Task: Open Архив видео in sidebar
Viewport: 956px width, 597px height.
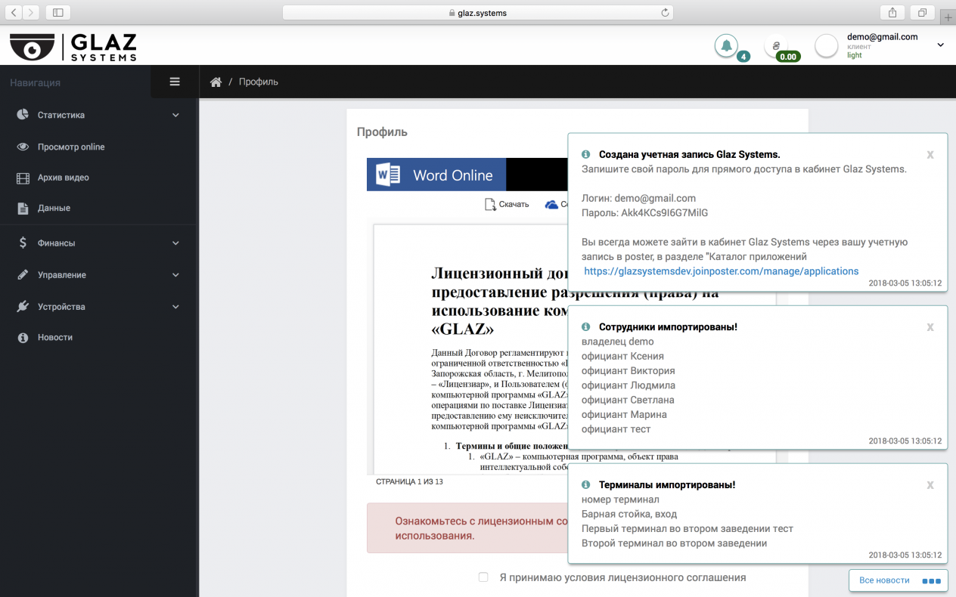Action: [x=63, y=178]
